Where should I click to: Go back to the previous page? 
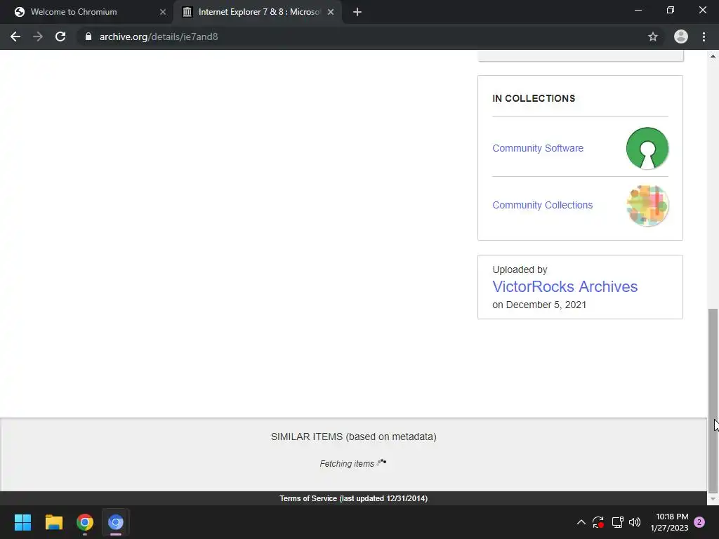pyautogui.click(x=15, y=36)
